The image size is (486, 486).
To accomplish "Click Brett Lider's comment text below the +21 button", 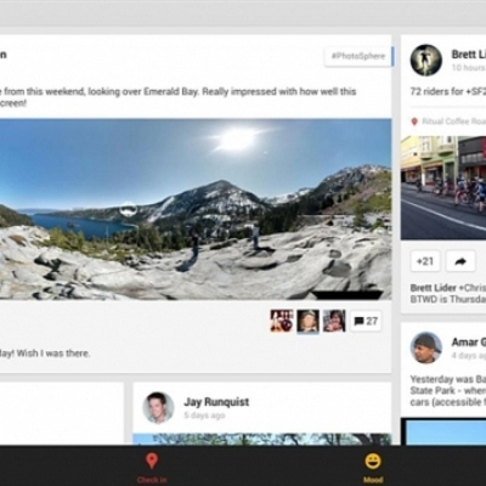I will 448,293.
